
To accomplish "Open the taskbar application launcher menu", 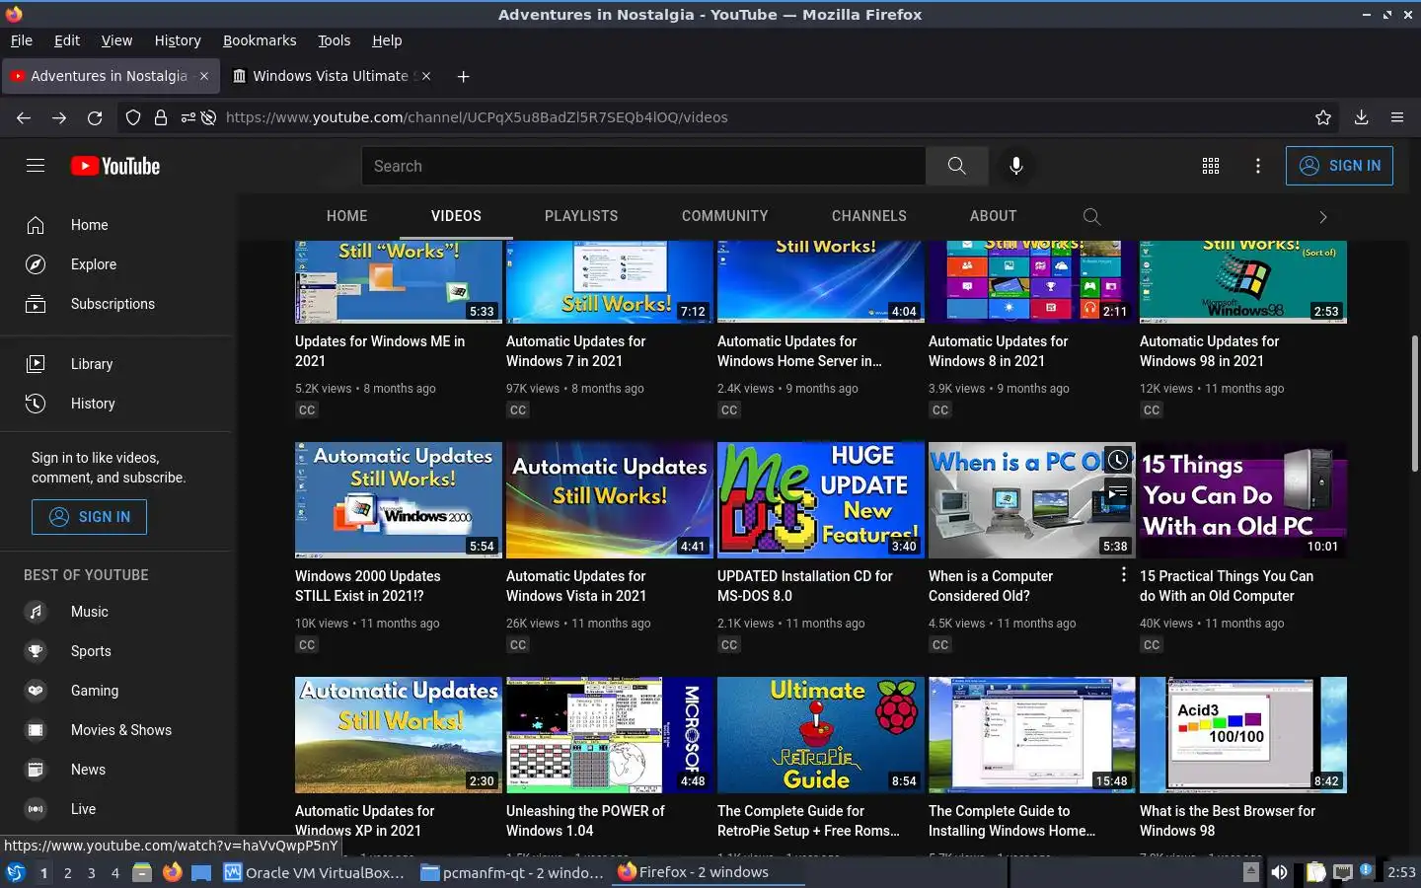I will click(x=16, y=872).
